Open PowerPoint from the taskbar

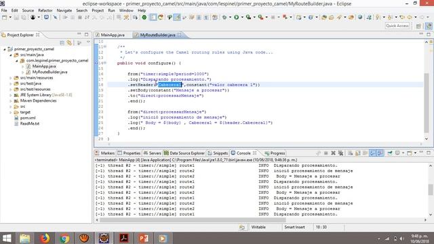pyautogui.click(x=143, y=238)
